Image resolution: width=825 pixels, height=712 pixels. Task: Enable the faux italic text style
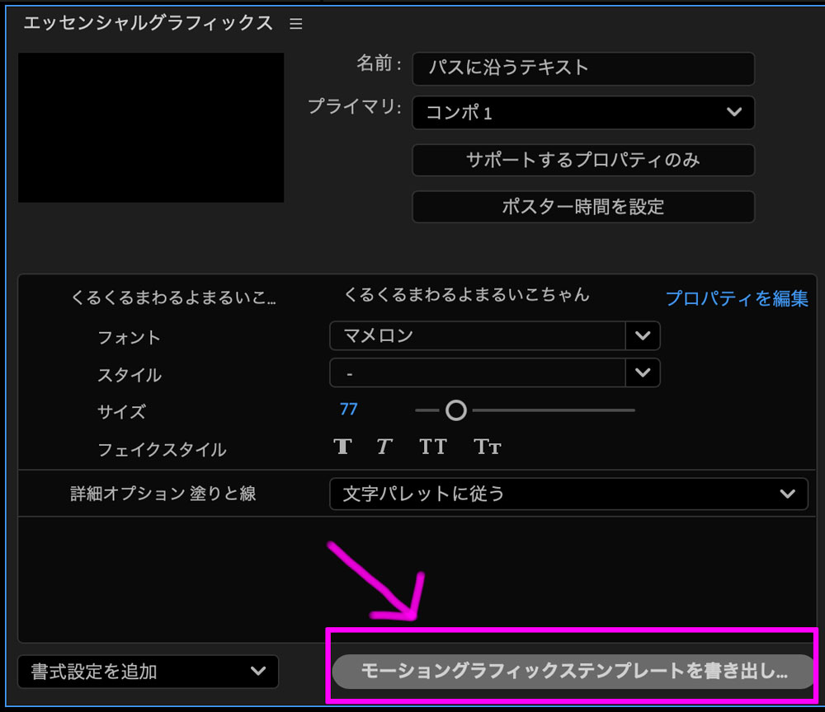tap(384, 447)
